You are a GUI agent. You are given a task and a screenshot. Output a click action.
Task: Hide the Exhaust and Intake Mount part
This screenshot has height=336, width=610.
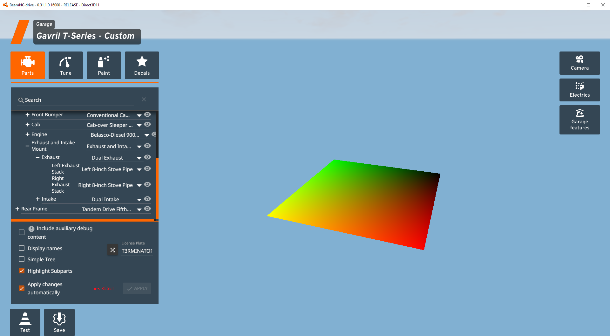pos(147,146)
